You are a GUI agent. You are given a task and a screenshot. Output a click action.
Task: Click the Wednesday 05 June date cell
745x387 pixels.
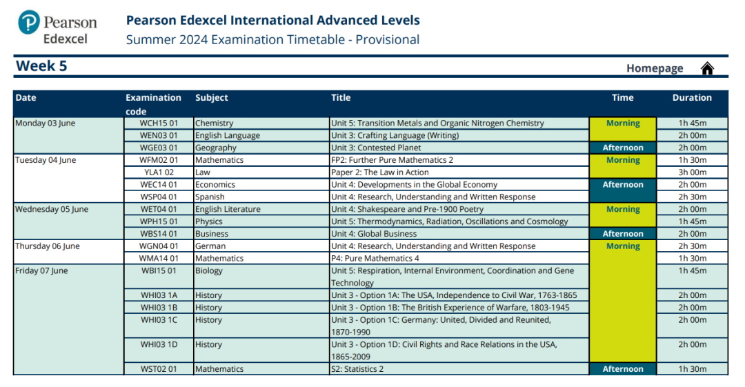68,221
